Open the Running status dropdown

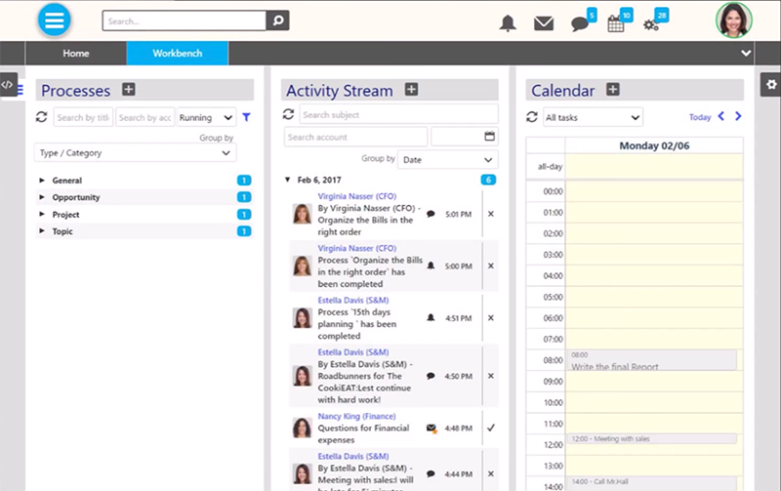coord(206,117)
